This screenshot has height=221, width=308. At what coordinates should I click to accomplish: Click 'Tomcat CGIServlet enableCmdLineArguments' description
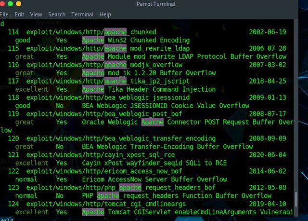coord(182,212)
